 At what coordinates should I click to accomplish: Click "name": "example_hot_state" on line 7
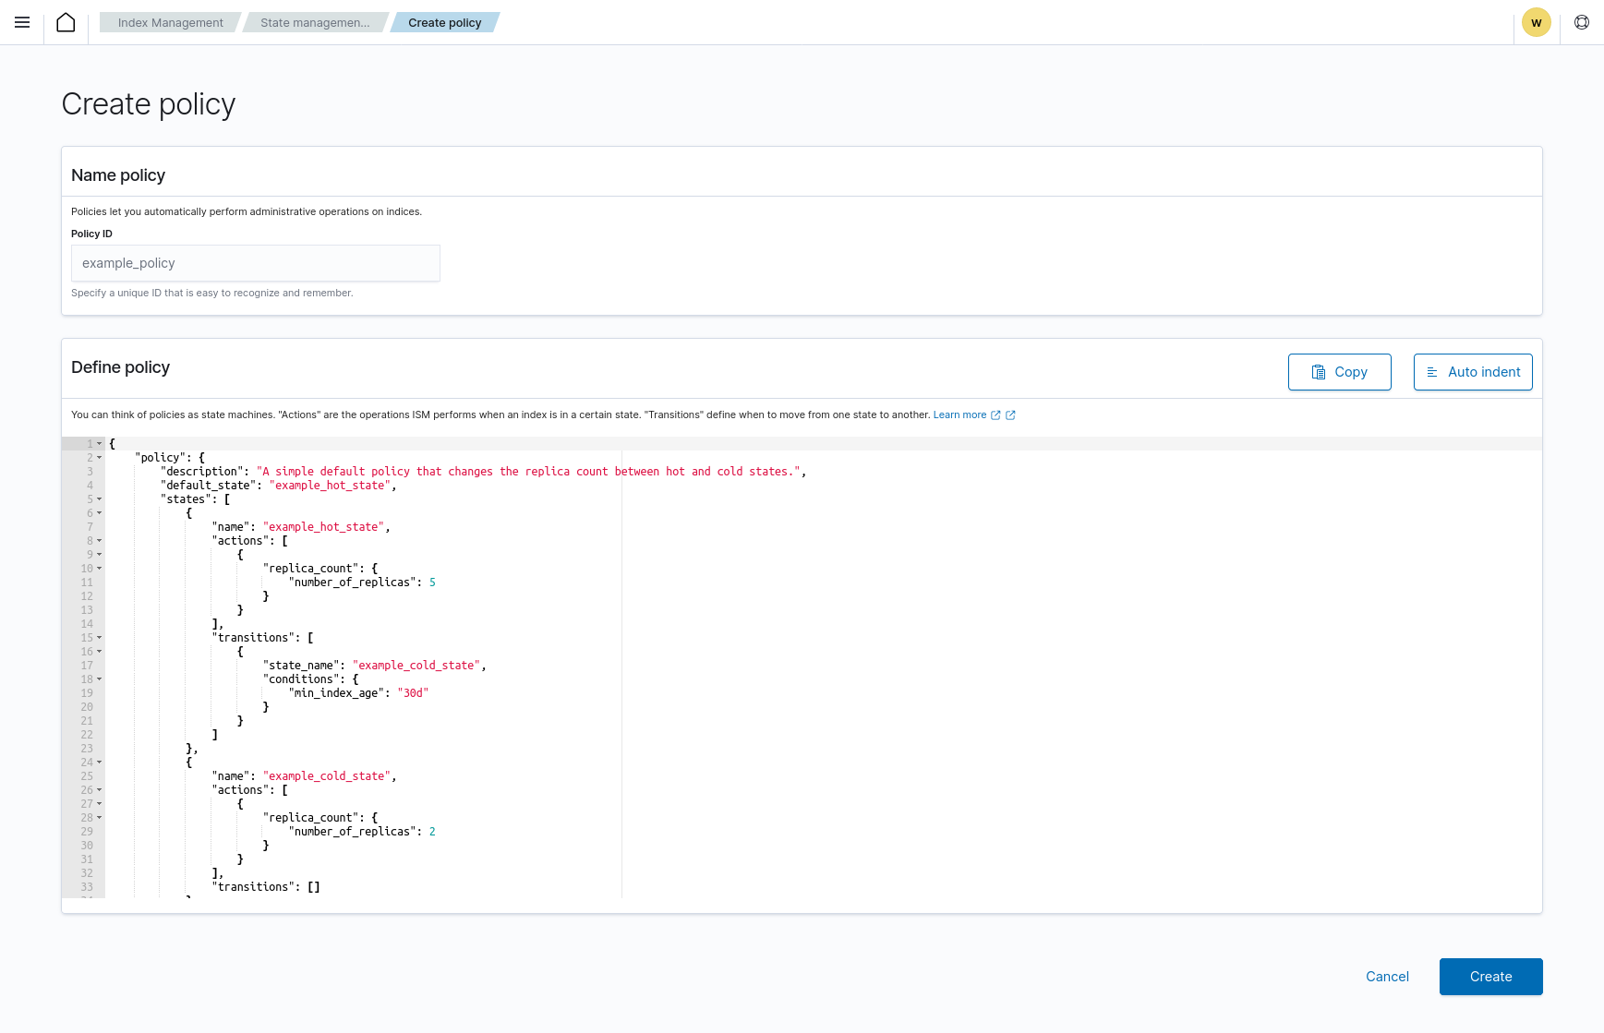click(x=301, y=527)
